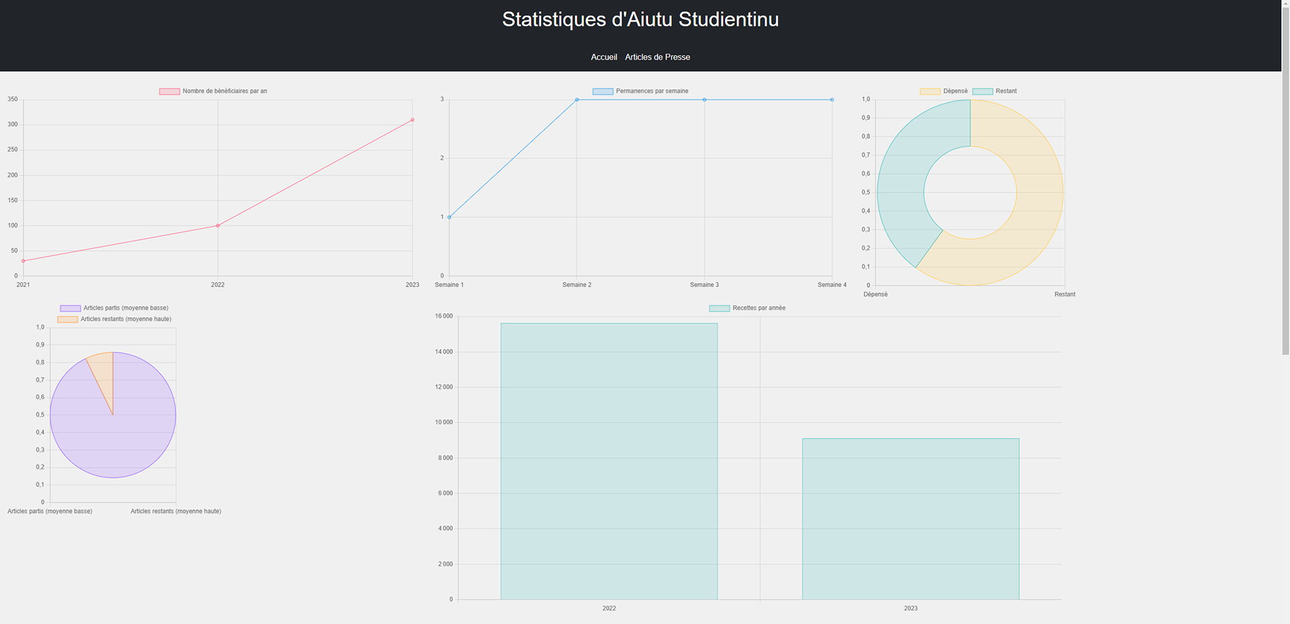
Task: Click the yellow Dépensé doughnut segment
Action: click(1038, 201)
